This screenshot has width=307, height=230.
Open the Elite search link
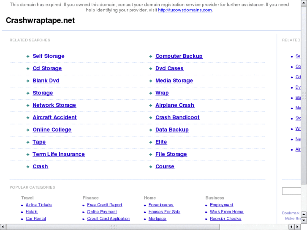(x=161, y=142)
